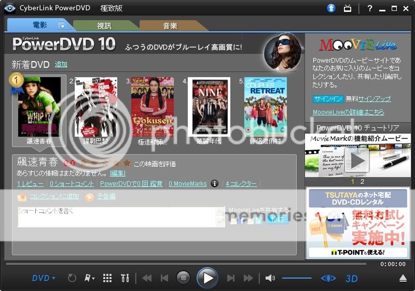Image resolution: width=415 pixels, height=291 pixels.
Task: Tick the Facebook share checkbox
Action: click(233, 221)
